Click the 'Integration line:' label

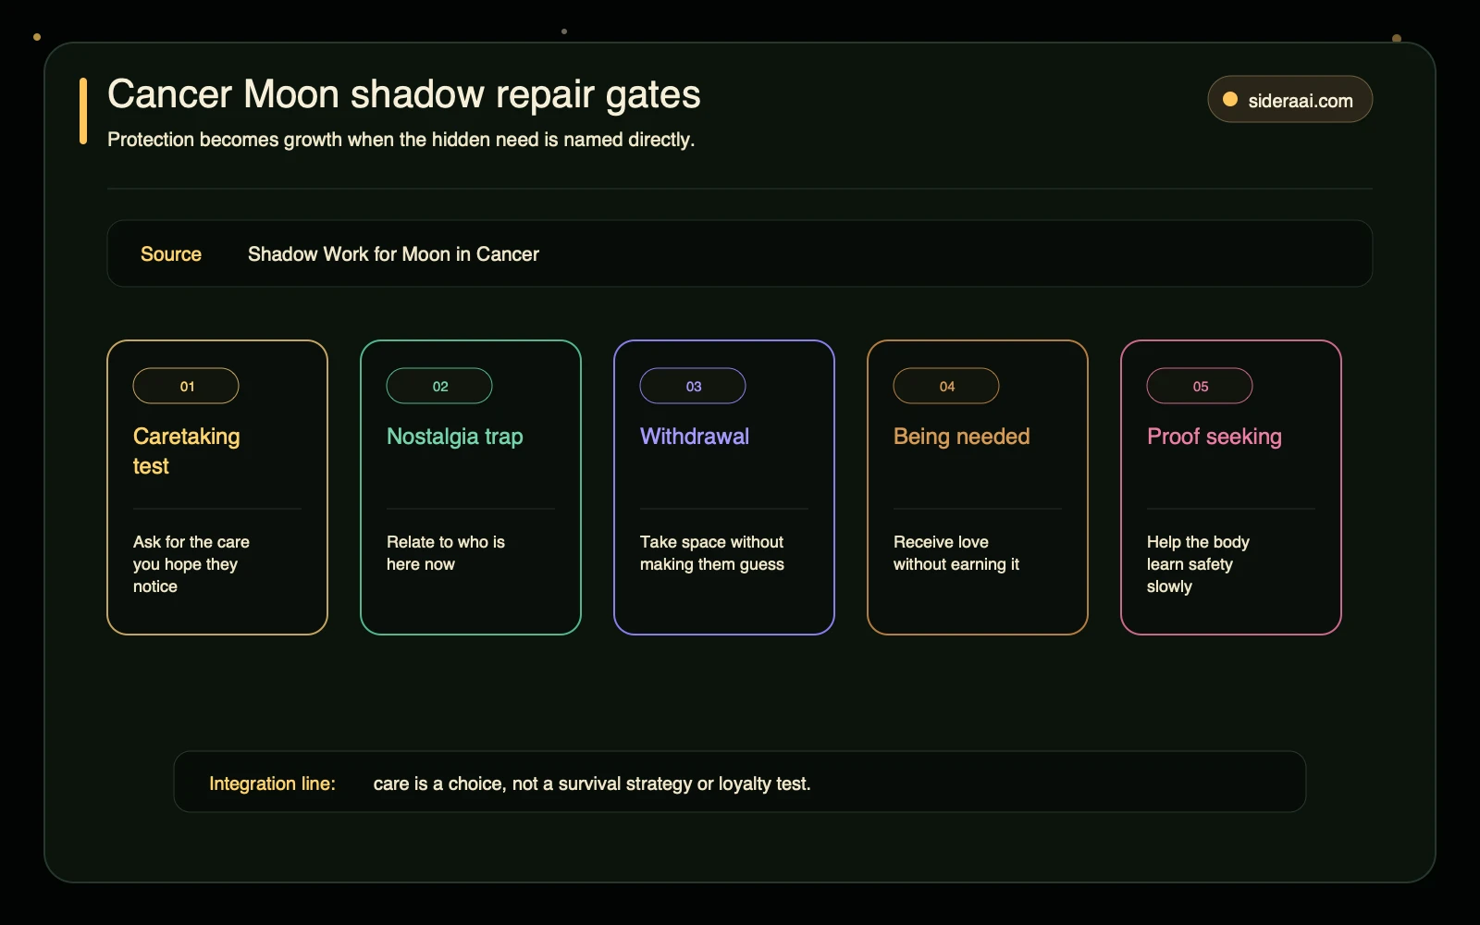tap(272, 783)
